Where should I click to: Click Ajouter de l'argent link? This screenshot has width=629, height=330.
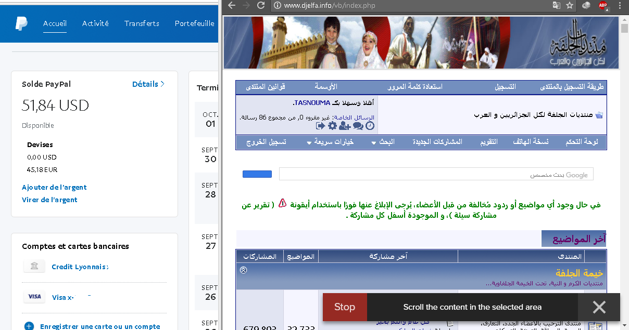tap(54, 187)
